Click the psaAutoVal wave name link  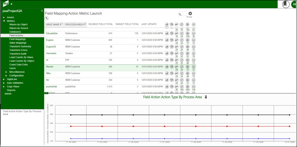tap(51, 87)
